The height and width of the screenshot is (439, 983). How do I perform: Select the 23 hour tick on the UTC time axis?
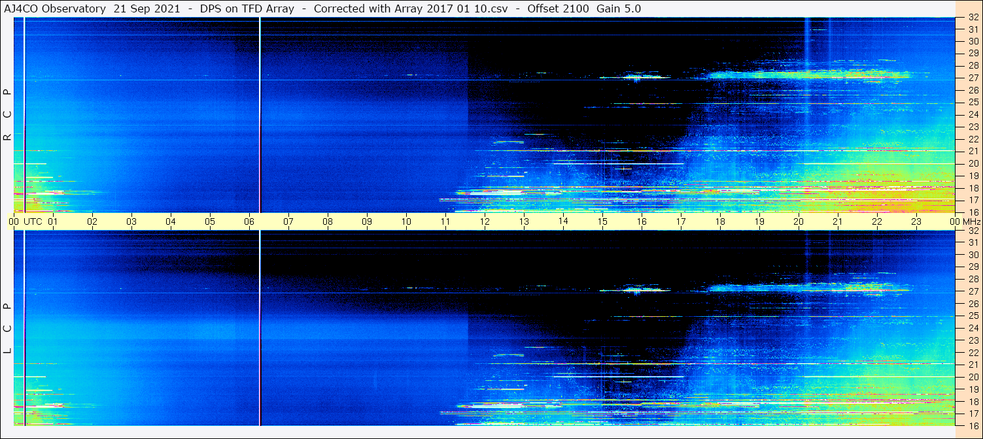[x=916, y=221]
